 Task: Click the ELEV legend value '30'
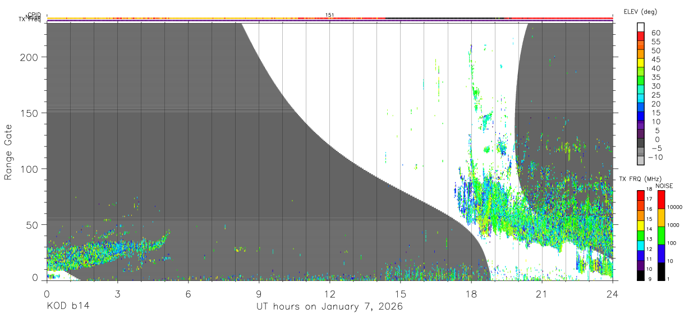pyautogui.click(x=655, y=86)
